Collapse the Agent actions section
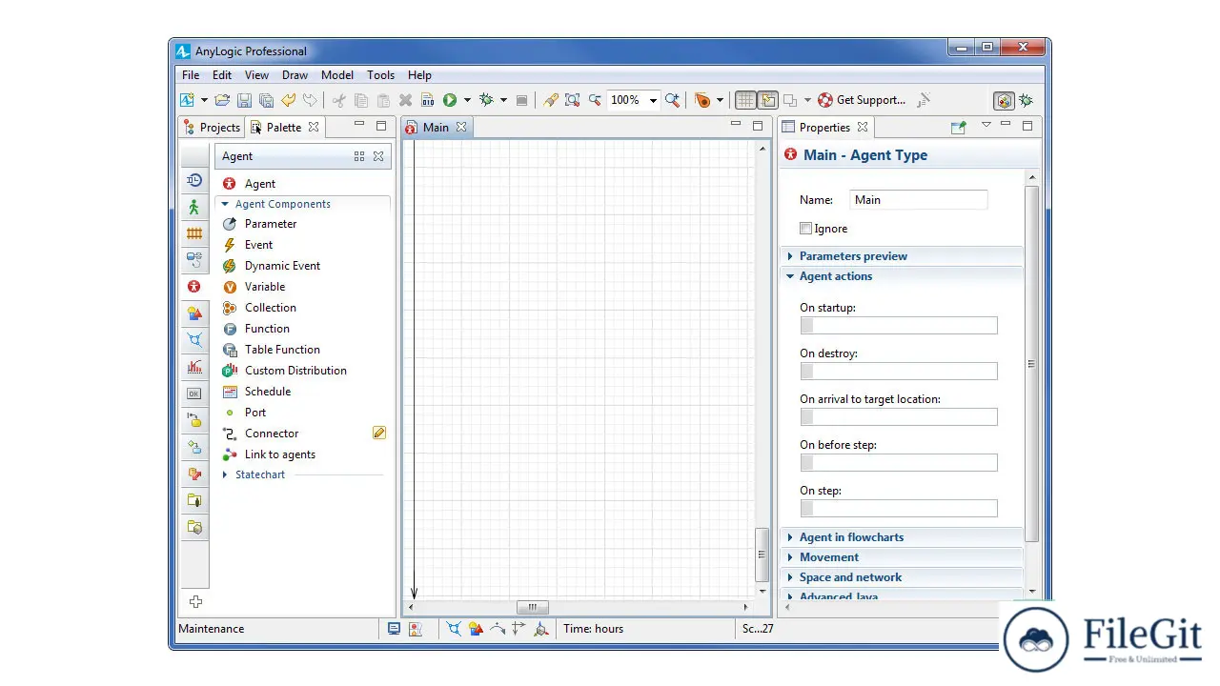The width and height of the screenshot is (1220, 686). click(790, 276)
